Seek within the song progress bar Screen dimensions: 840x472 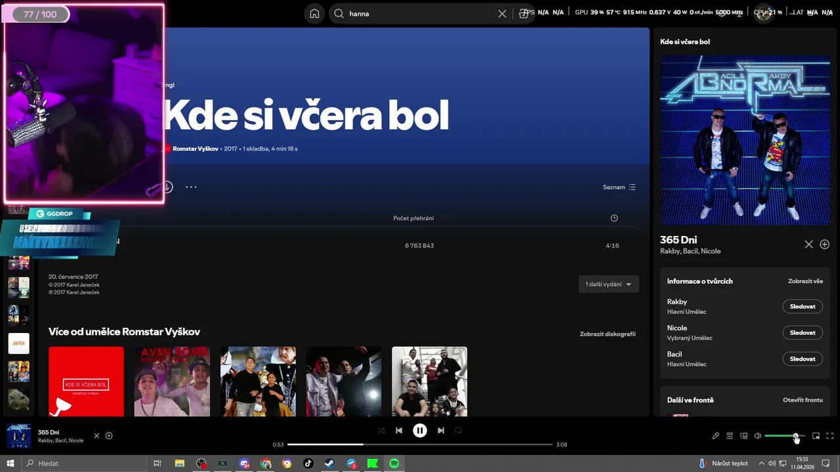click(x=420, y=444)
